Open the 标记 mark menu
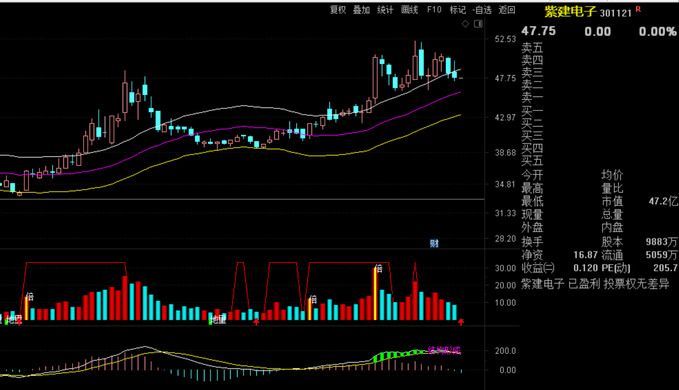679x390 pixels. click(458, 10)
